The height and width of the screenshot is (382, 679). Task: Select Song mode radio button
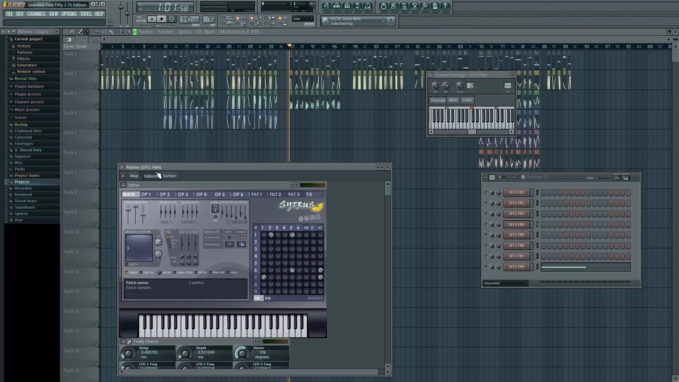pos(144,21)
